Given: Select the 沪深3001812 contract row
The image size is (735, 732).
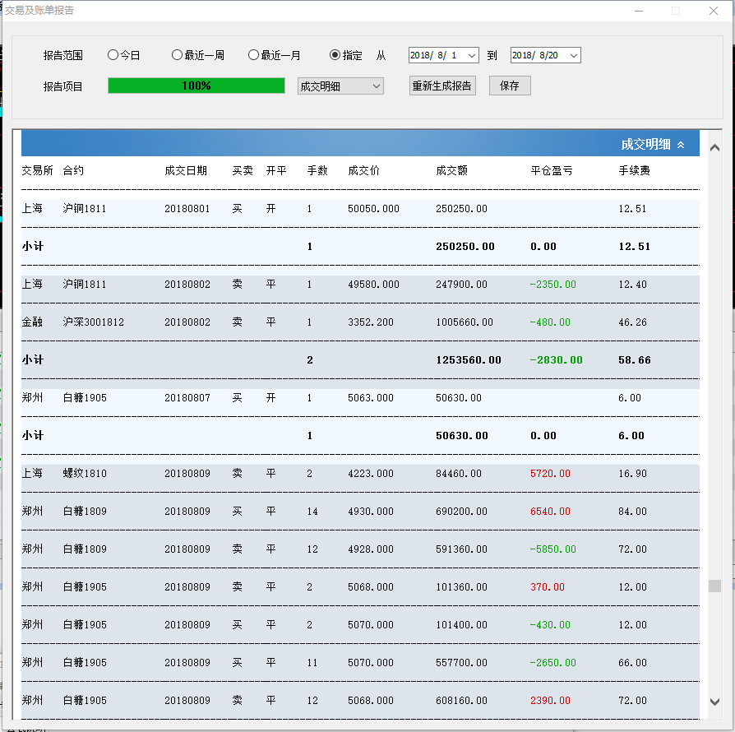Looking at the screenshot, I should (x=94, y=322).
